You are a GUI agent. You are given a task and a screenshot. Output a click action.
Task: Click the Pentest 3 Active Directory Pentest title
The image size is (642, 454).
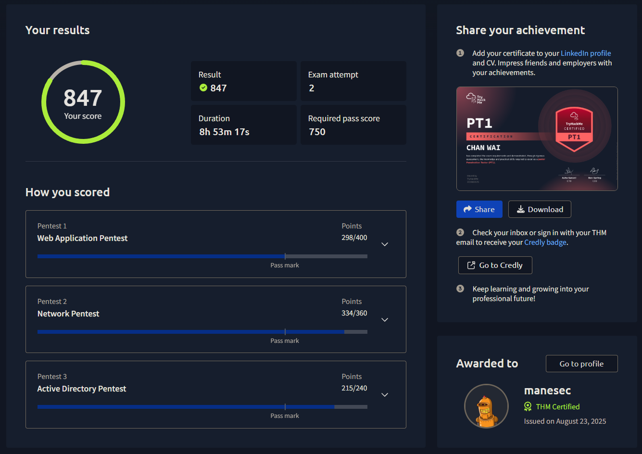click(x=82, y=389)
